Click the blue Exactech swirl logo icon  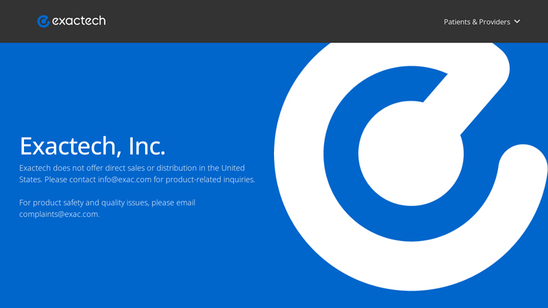pos(43,21)
